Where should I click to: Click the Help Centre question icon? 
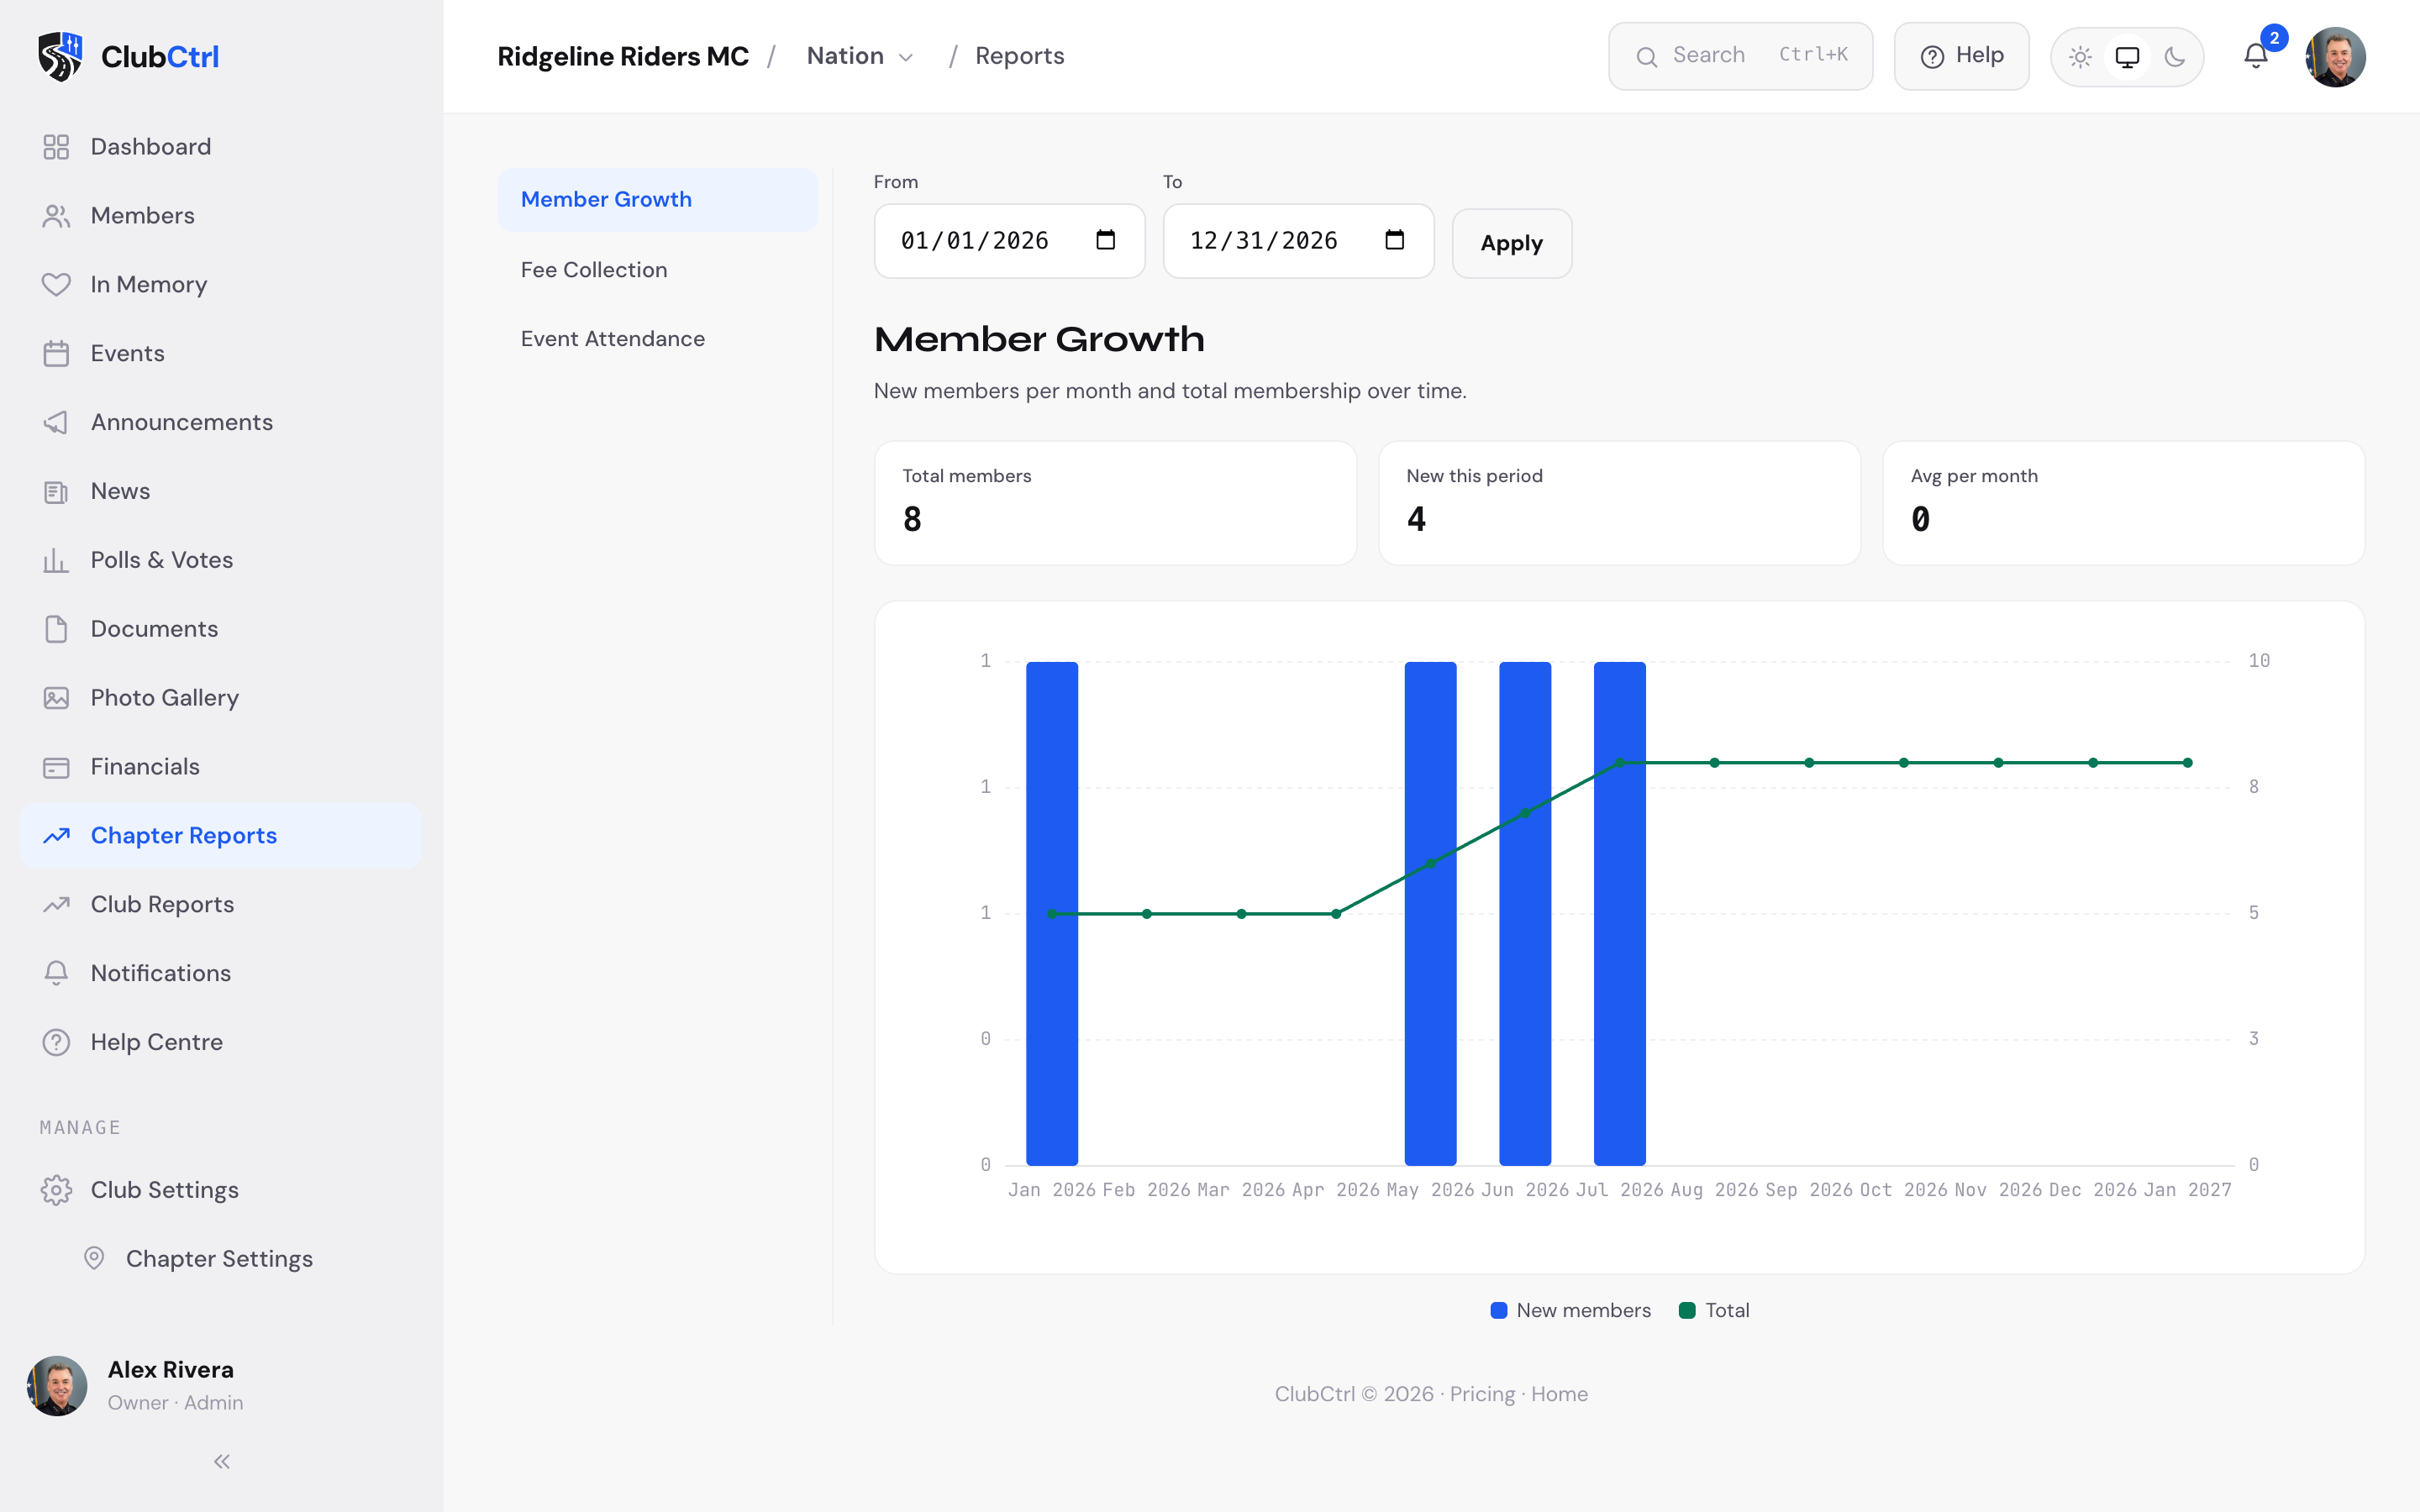(x=56, y=1042)
